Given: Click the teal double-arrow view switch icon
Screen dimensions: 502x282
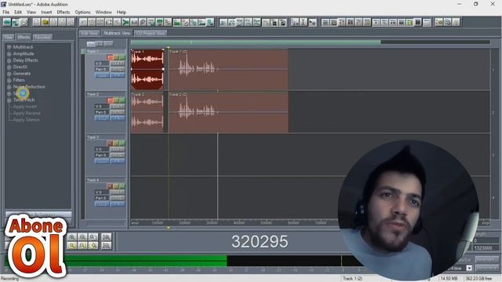Looking at the screenshot, I should [7, 22].
